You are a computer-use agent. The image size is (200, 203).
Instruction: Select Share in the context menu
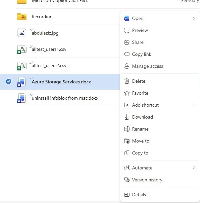(x=160, y=42)
